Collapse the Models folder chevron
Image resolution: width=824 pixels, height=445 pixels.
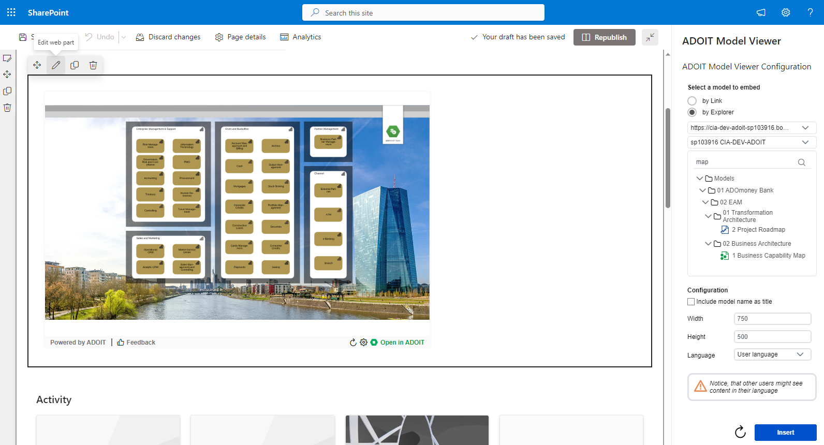(x=700, y=179)
